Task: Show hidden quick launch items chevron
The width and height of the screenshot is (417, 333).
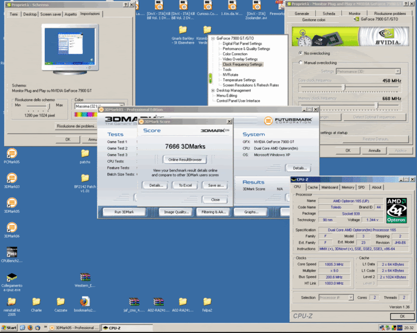Action: (45, 327)
